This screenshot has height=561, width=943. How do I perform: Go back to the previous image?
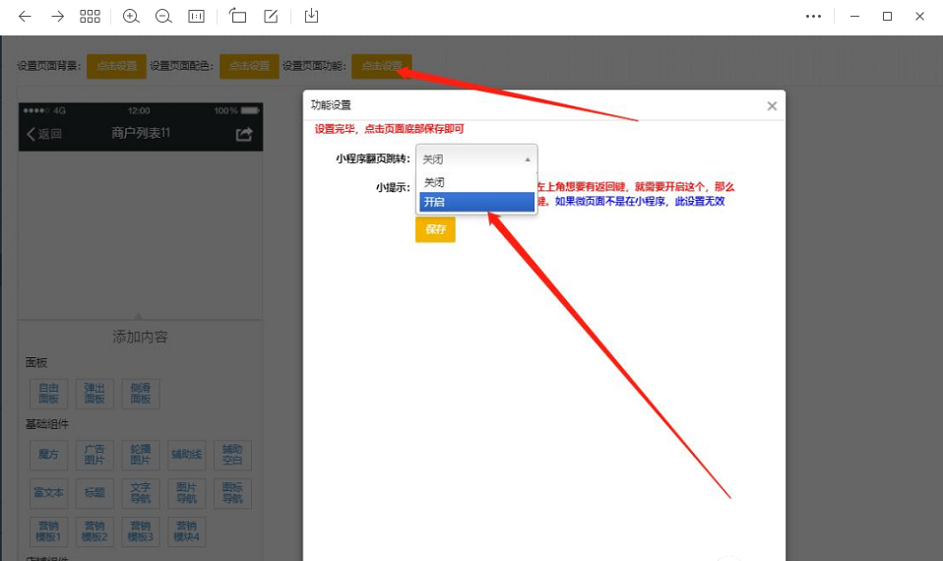26,17
